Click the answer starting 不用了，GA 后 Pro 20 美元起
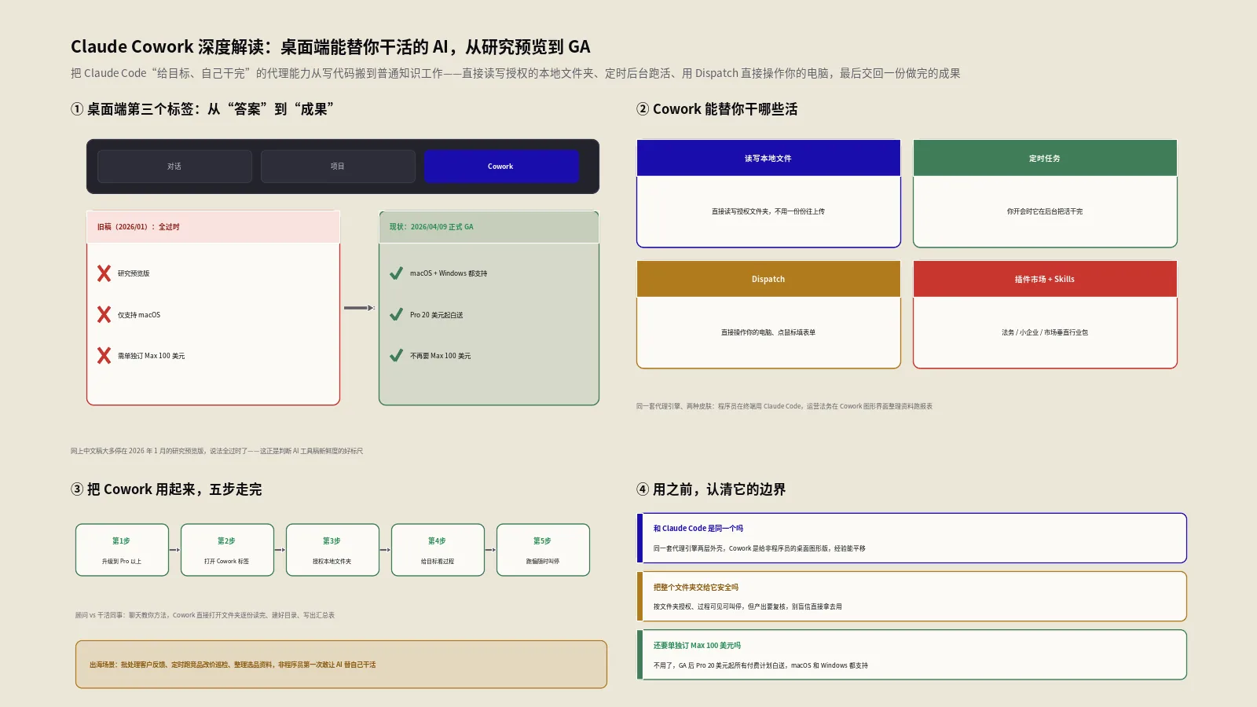1257x707 pixels. [x=760, y=665]
